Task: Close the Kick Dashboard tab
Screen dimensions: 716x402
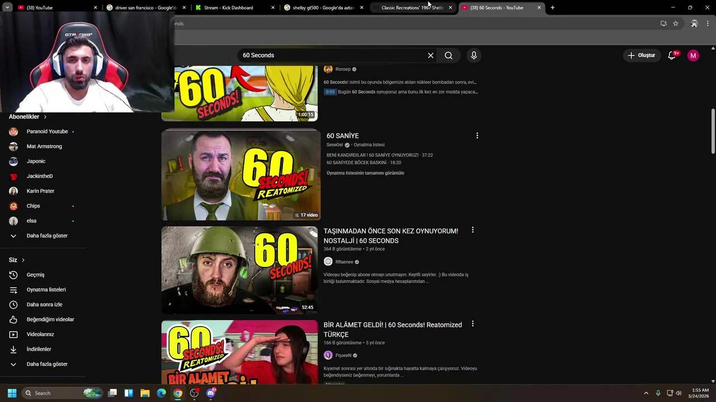Action: click(273, 8)
